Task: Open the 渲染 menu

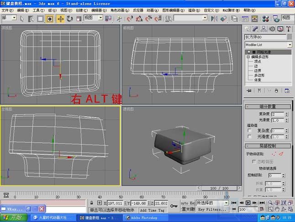Action: pyautogui.click(x=194, y=11)
